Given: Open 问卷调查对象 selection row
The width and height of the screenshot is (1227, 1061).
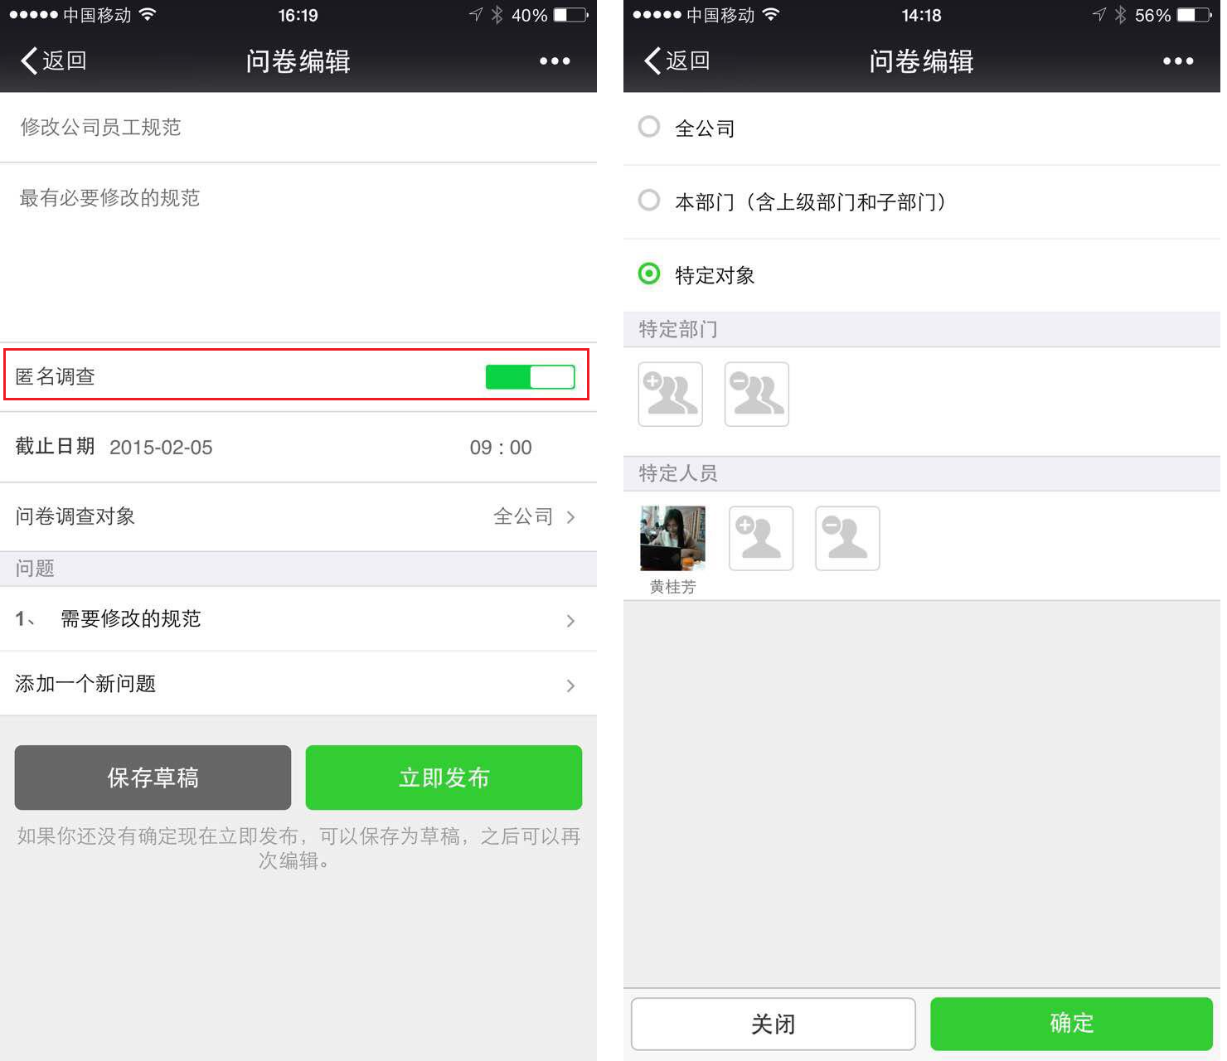Looking at the screenshot, I should pyautogui.click(x=298, y=516).
